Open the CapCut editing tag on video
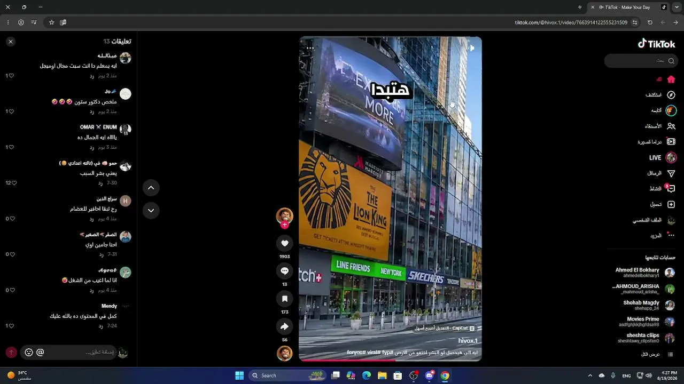 [445, 329]
